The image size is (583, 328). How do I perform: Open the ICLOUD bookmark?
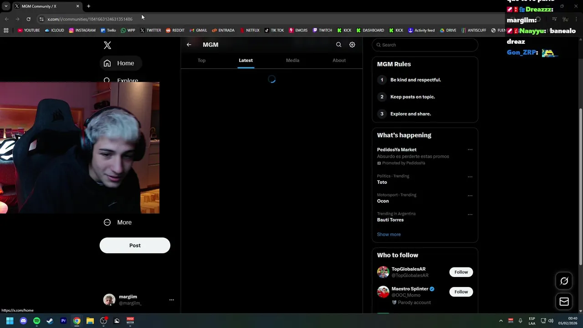(x=54, y=30)
